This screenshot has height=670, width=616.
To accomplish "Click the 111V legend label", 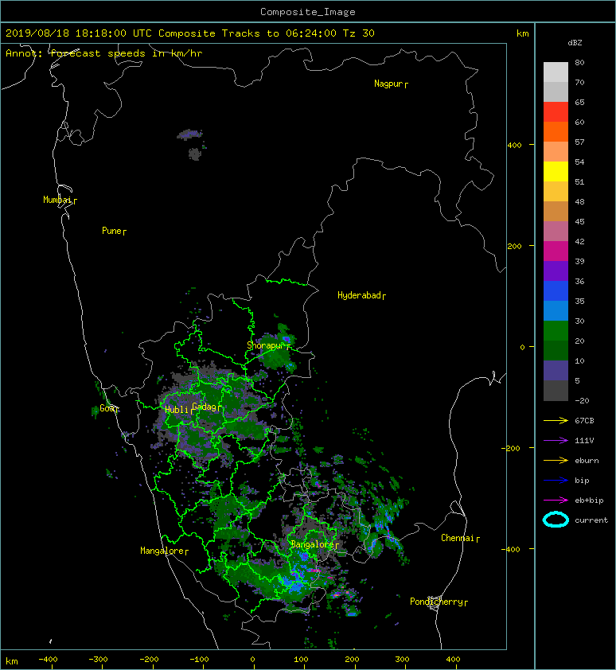I will pyautogui.click(x=584, y=441).
